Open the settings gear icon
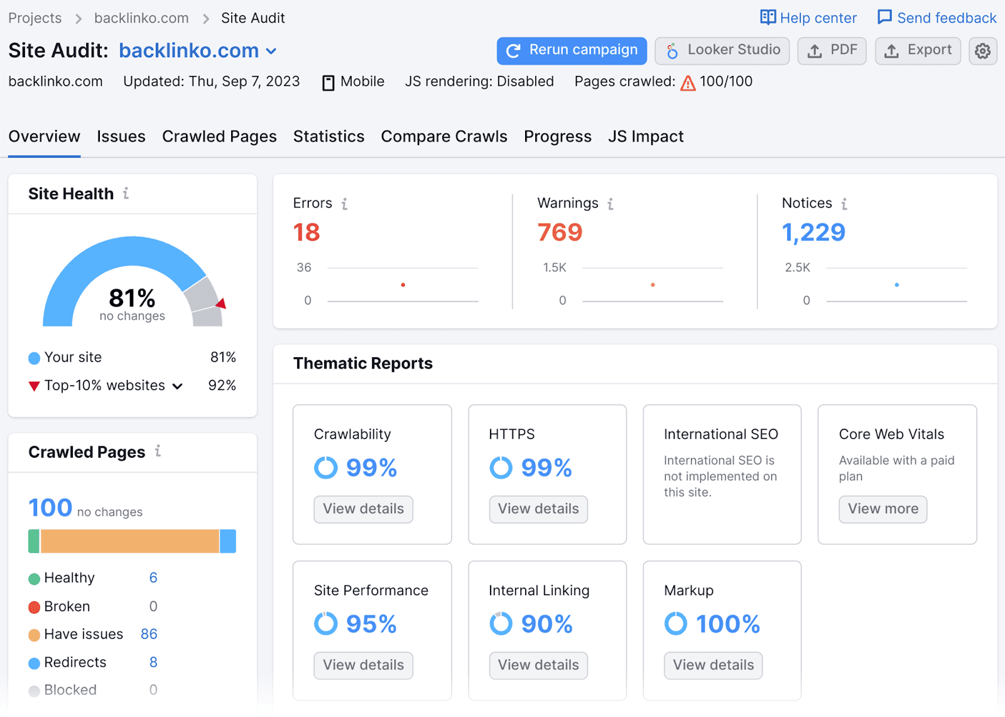 click(x=982, y=51)
